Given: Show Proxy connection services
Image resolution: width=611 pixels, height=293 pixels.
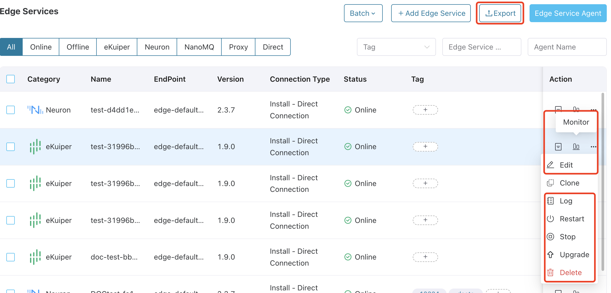Looking at the screenshot, I should [238, 47].
